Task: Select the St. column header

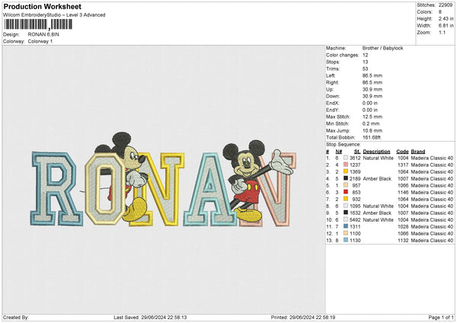Action: (x=356, y=151)
